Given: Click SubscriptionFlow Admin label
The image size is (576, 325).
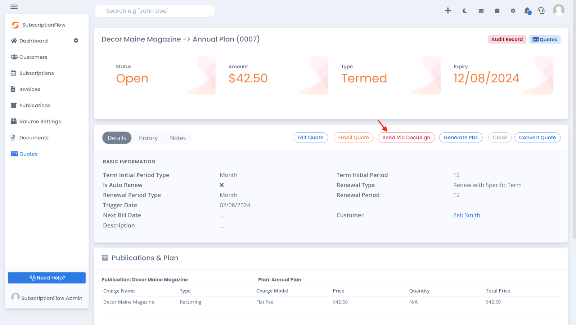Looking at the screenshot, I should (x=52, y=298).
